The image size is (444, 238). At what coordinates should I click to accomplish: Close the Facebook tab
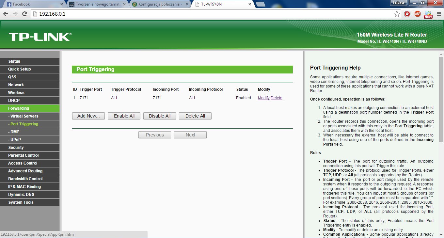(x=62, y=4)
